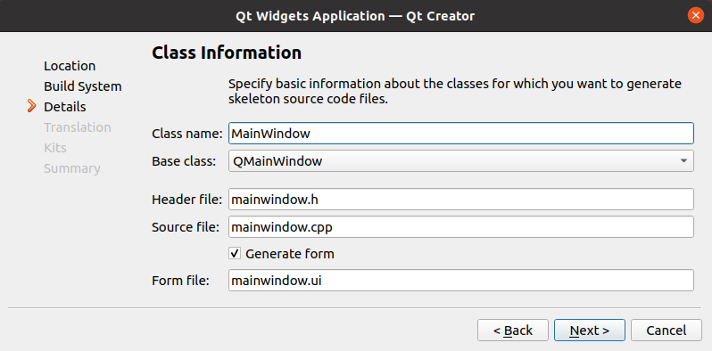Screen dimensions: 712x351
Task: Click the Class name label
Action: point(187,134)
